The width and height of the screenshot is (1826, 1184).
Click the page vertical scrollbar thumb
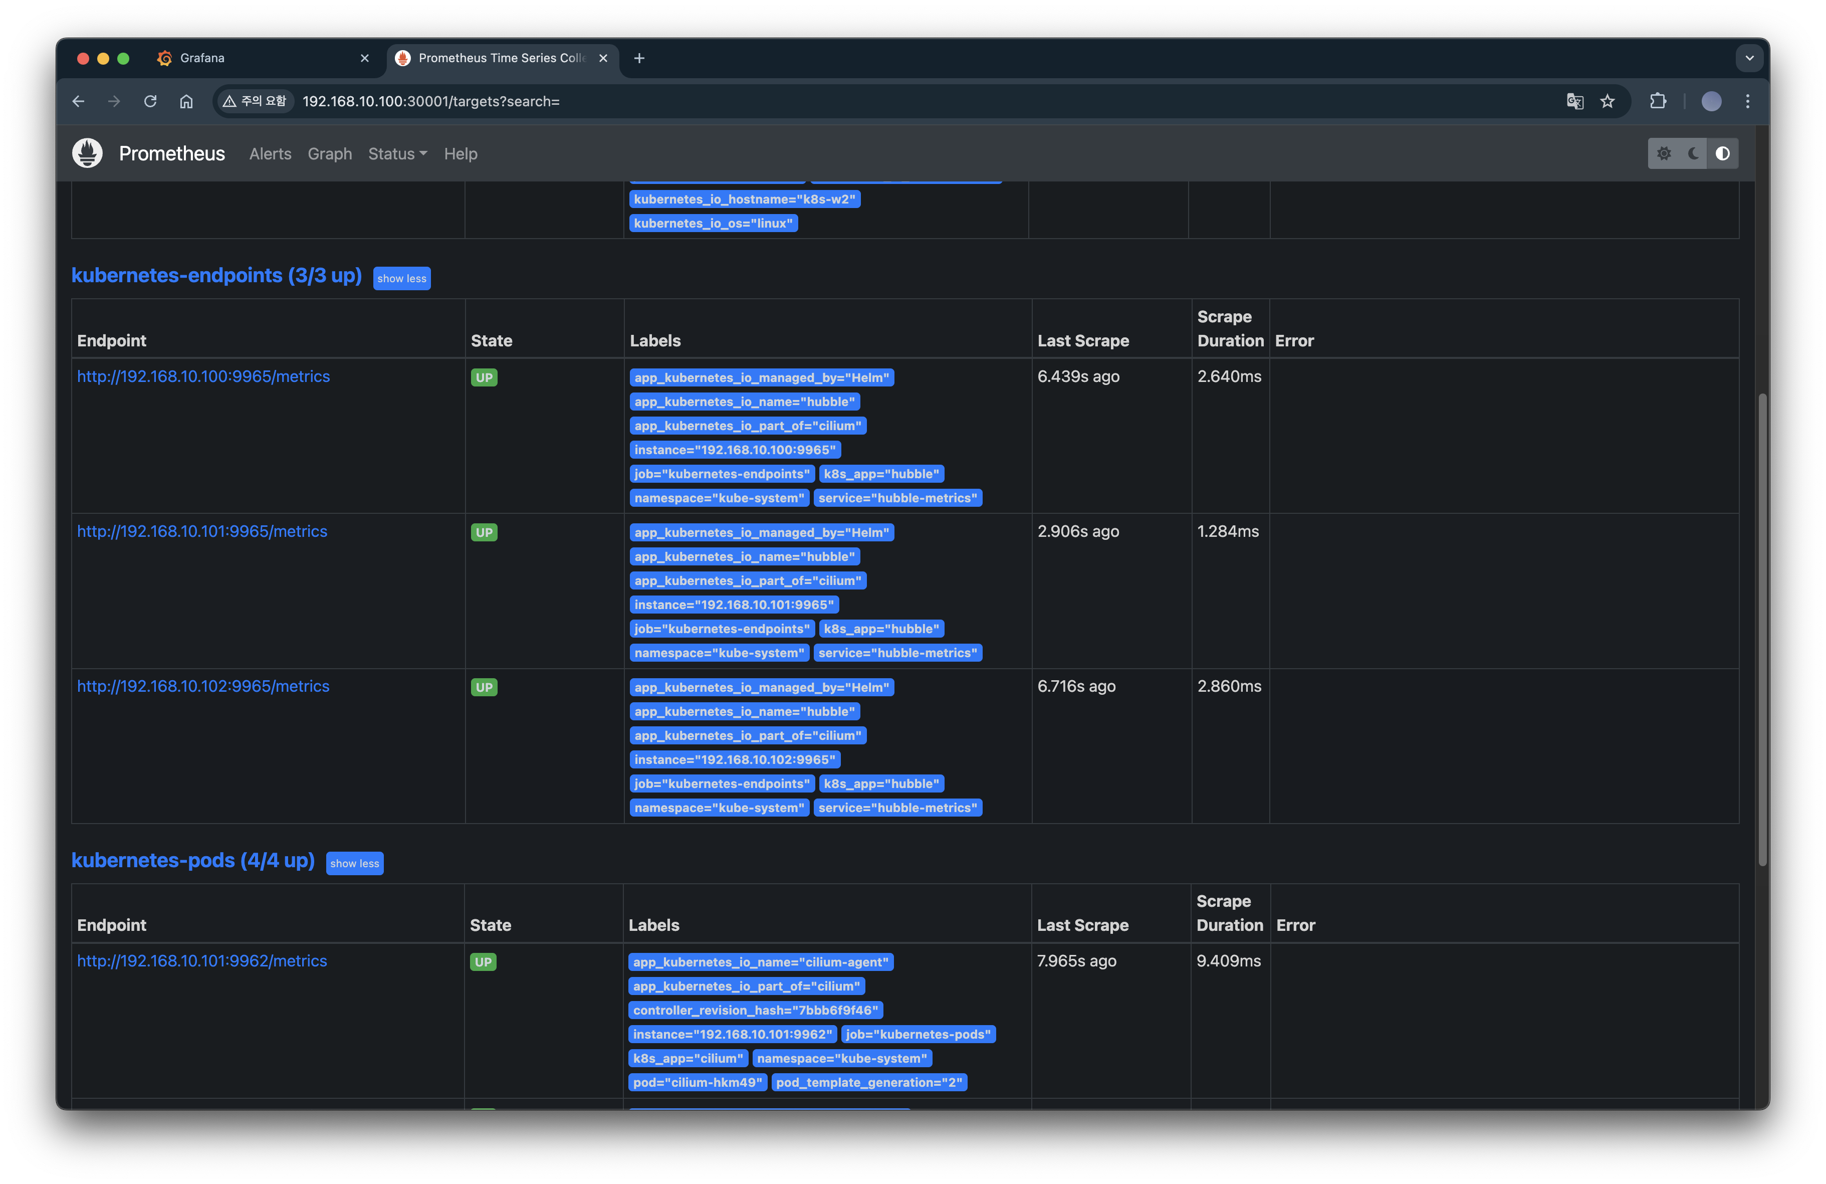point(1762,629)
